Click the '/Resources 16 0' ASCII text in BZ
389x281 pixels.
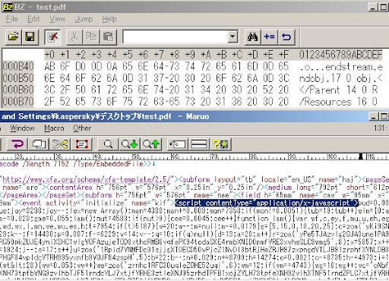[x=338, y=102]
